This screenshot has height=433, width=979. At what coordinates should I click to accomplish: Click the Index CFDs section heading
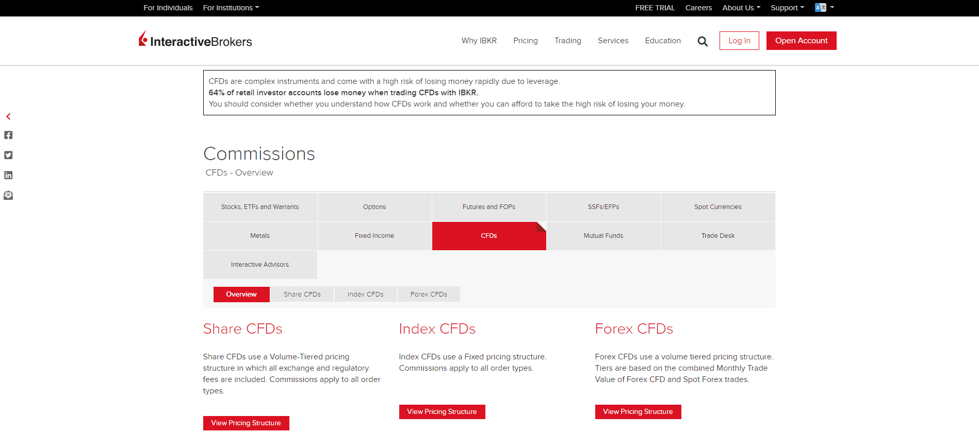point(437,329)
